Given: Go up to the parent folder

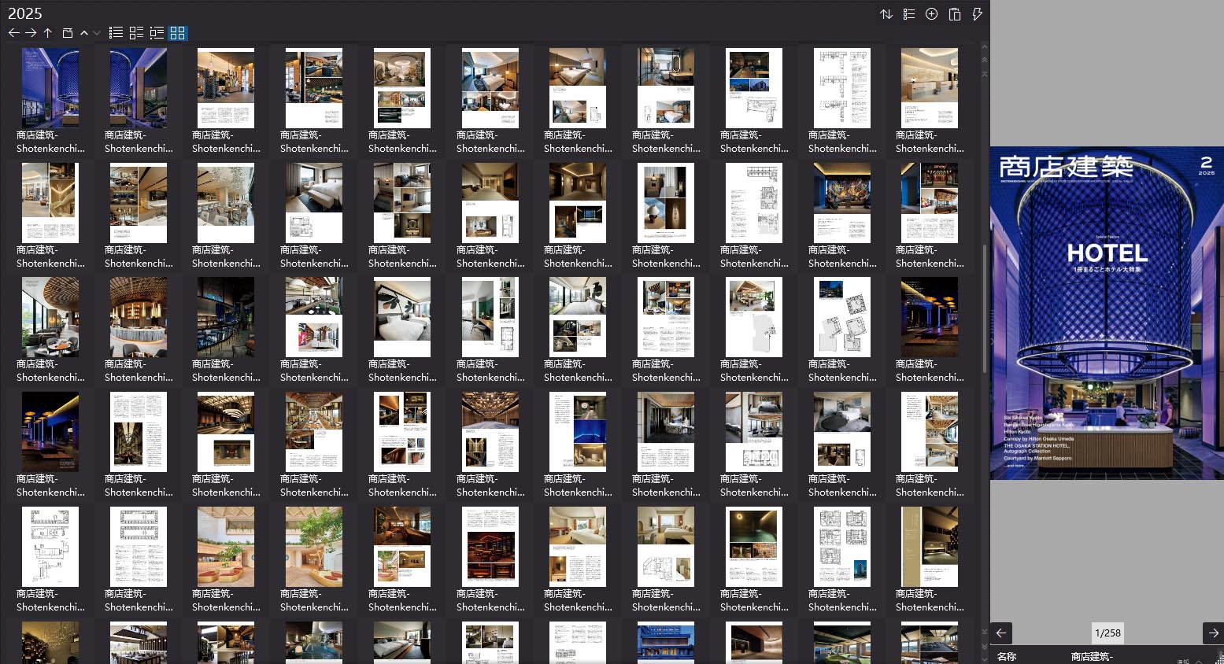Looking at the screenshot, I should click(48, 33).
